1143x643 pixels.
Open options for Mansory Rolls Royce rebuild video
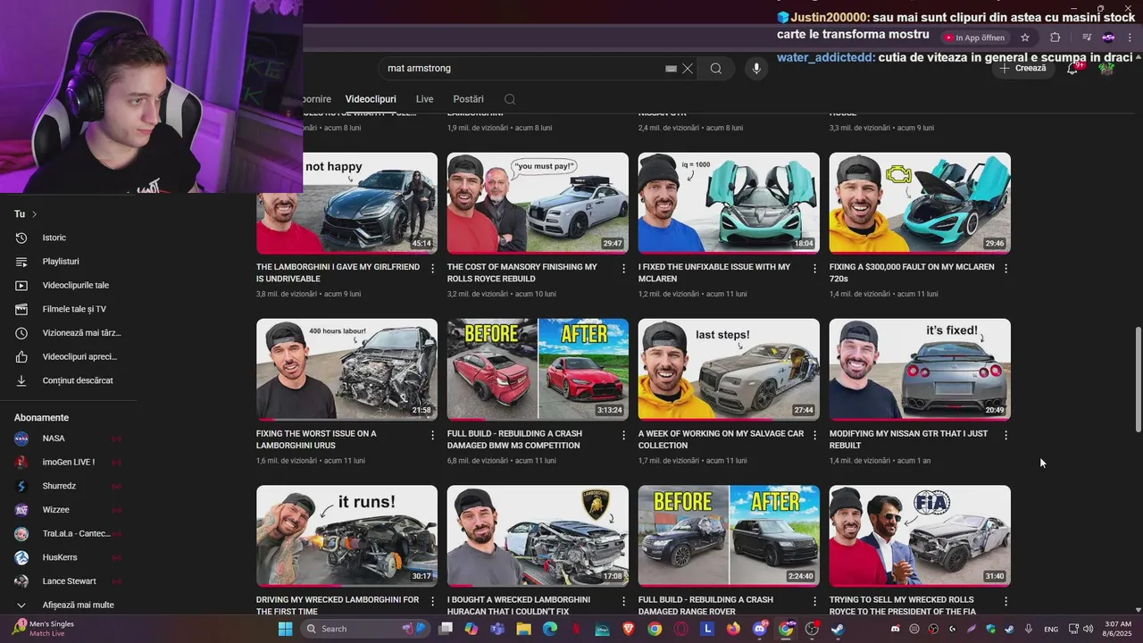coord(624,268)
